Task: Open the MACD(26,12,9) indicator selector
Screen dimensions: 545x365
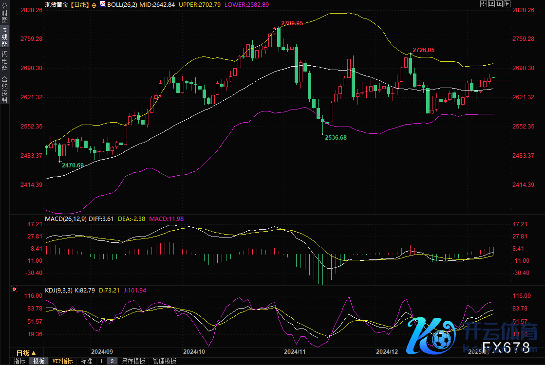Action: point(66,219)
